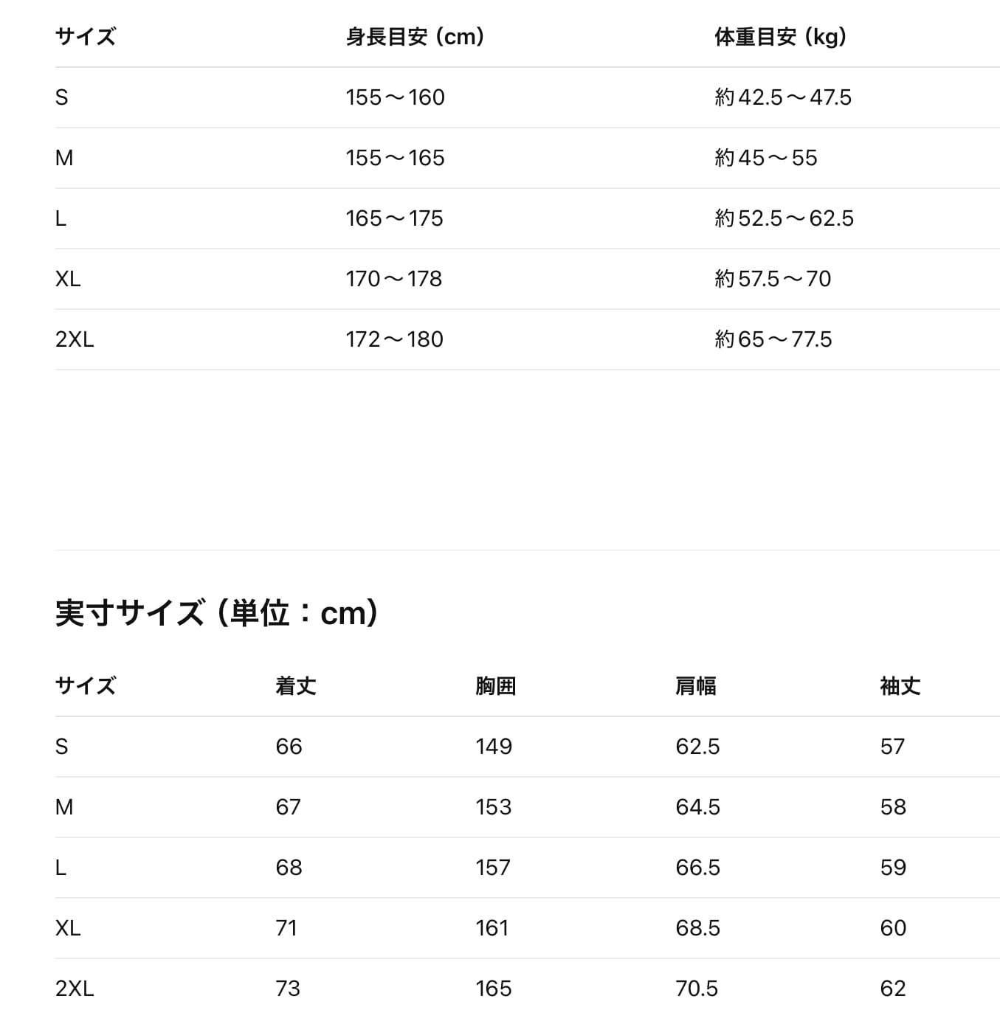Select the 155～160 height cell

pyautogui.click(x=395, y=97)
